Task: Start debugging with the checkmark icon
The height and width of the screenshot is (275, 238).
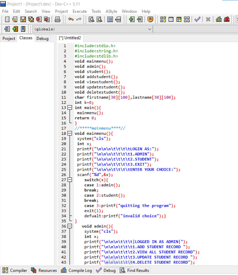Action: tap(198, 19)
